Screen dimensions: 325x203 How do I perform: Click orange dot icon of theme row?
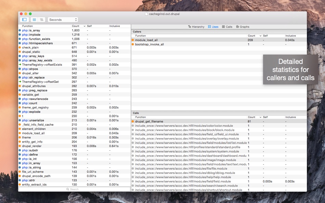pos(20,137)
